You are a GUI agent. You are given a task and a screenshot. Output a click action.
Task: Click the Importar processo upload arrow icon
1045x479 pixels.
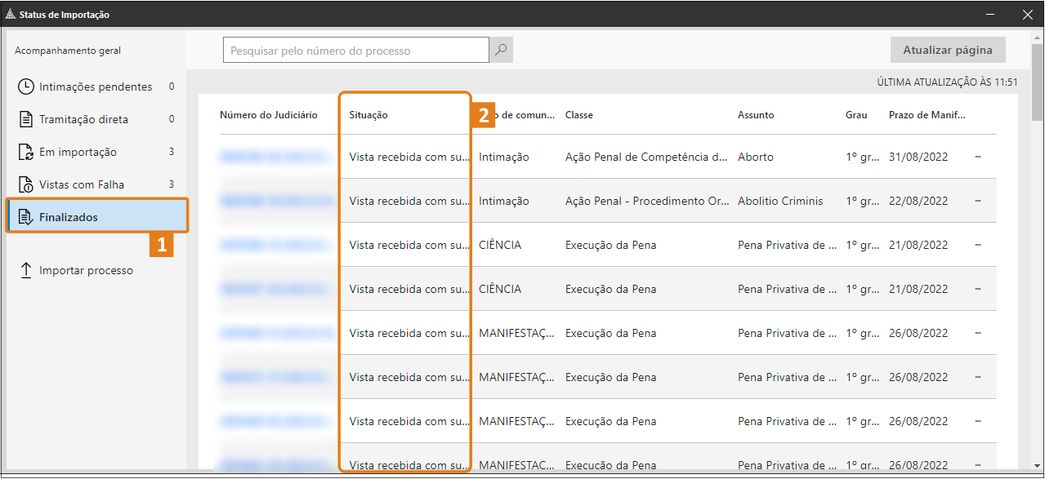[x=26, y=270]
